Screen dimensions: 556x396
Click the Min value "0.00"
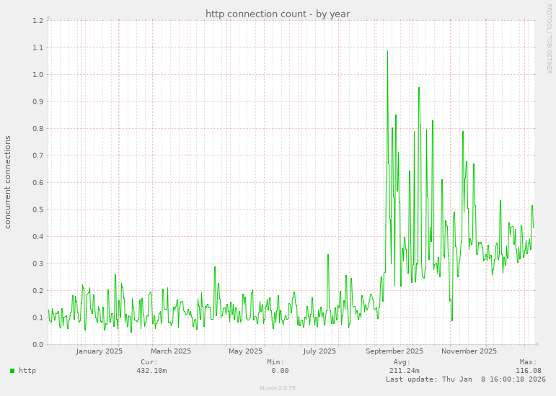[x=280, y=371]
